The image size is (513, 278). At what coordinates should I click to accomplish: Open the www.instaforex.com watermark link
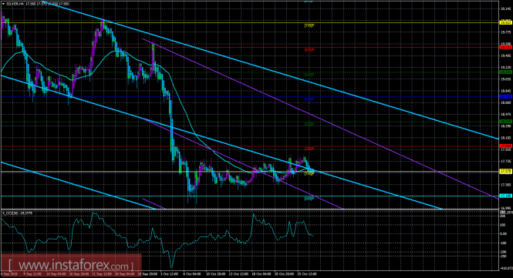click(71, 265)
